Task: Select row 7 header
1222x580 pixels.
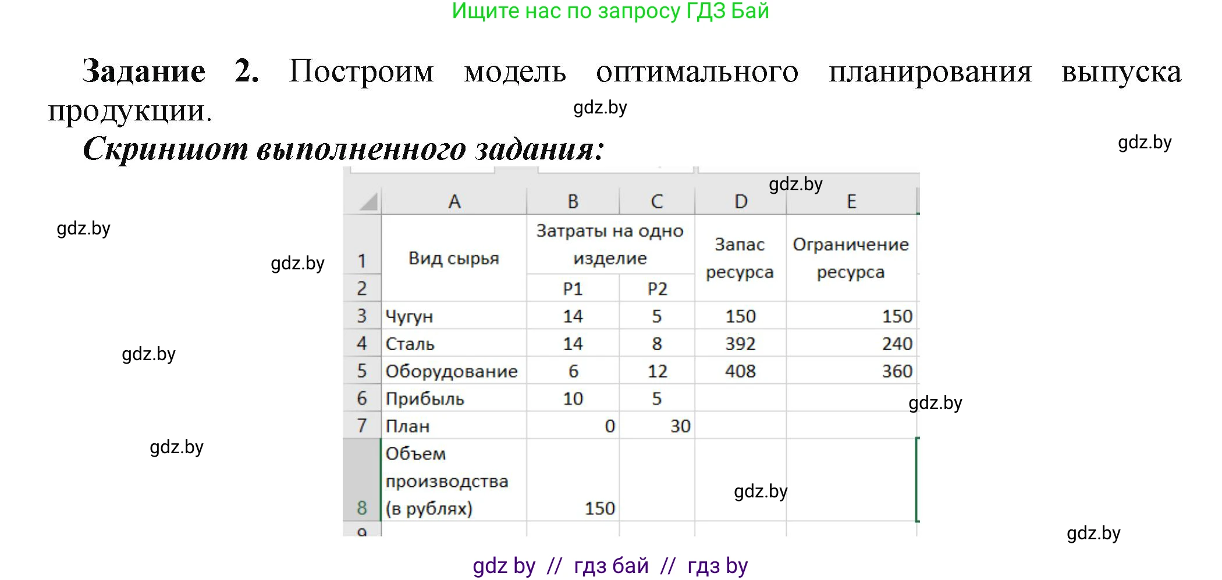Action: click(x=362, y=425)
